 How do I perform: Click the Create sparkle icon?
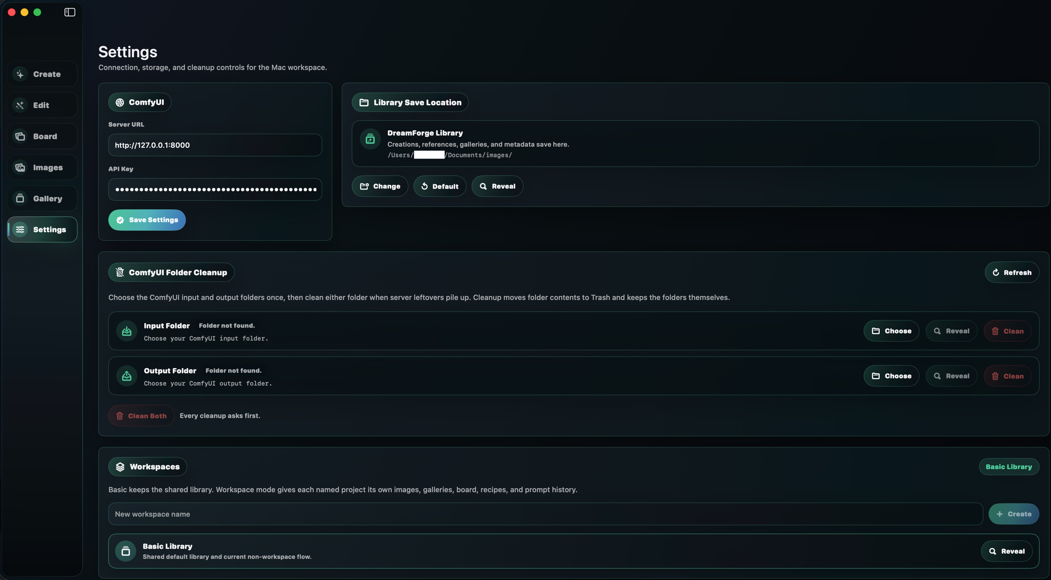[20, 74]
